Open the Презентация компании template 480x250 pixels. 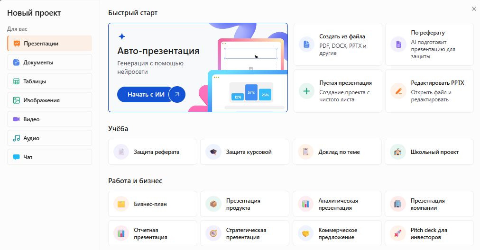[429, 204]
